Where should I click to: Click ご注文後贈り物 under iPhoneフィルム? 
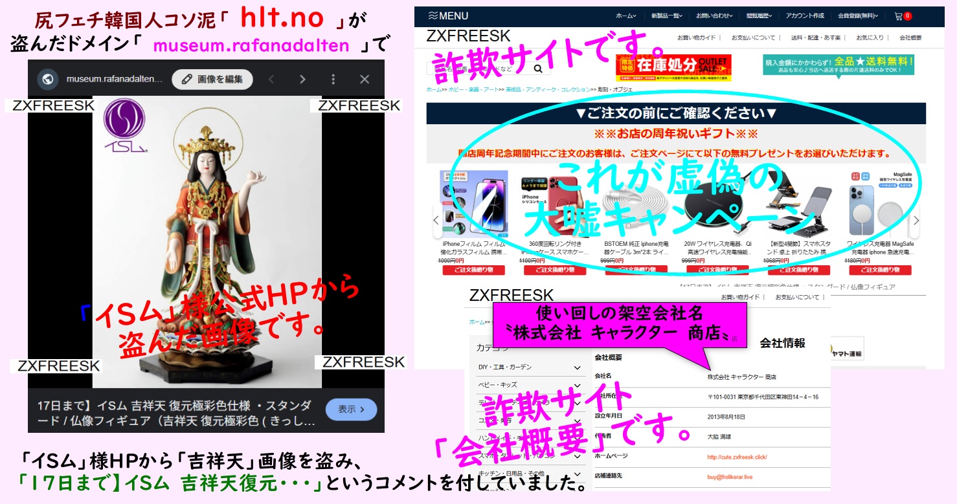(x=474, y=270)
